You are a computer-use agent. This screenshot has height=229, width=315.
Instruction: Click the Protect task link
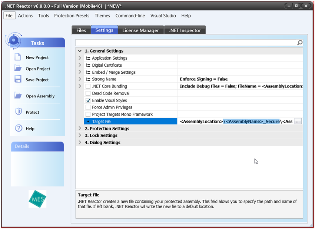pos(32,112)
